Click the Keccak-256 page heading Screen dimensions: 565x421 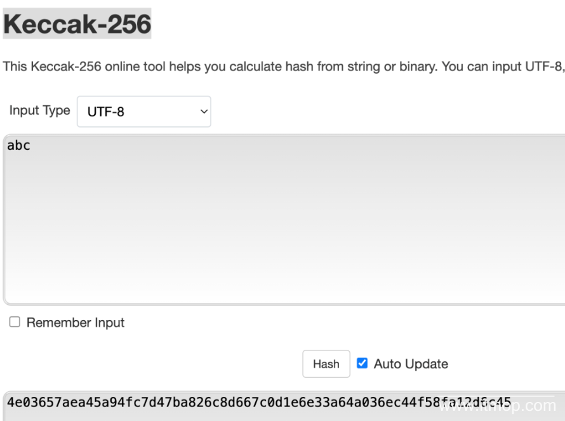tap(77, 23)
